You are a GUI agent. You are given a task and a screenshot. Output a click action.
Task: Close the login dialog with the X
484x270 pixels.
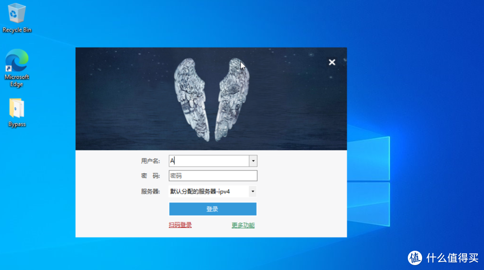click(x=332, y=62)
